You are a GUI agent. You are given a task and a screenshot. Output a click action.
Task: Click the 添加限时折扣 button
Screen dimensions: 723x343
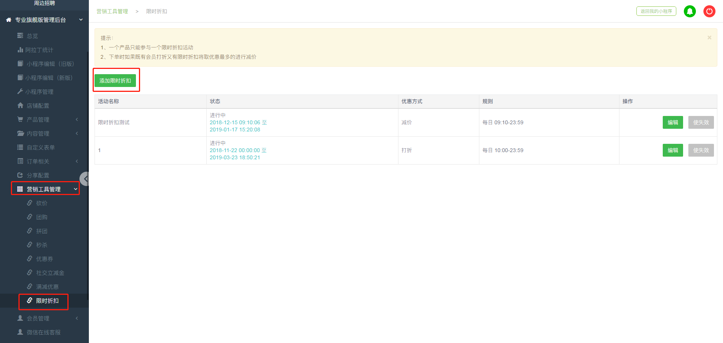coord(115,81)
